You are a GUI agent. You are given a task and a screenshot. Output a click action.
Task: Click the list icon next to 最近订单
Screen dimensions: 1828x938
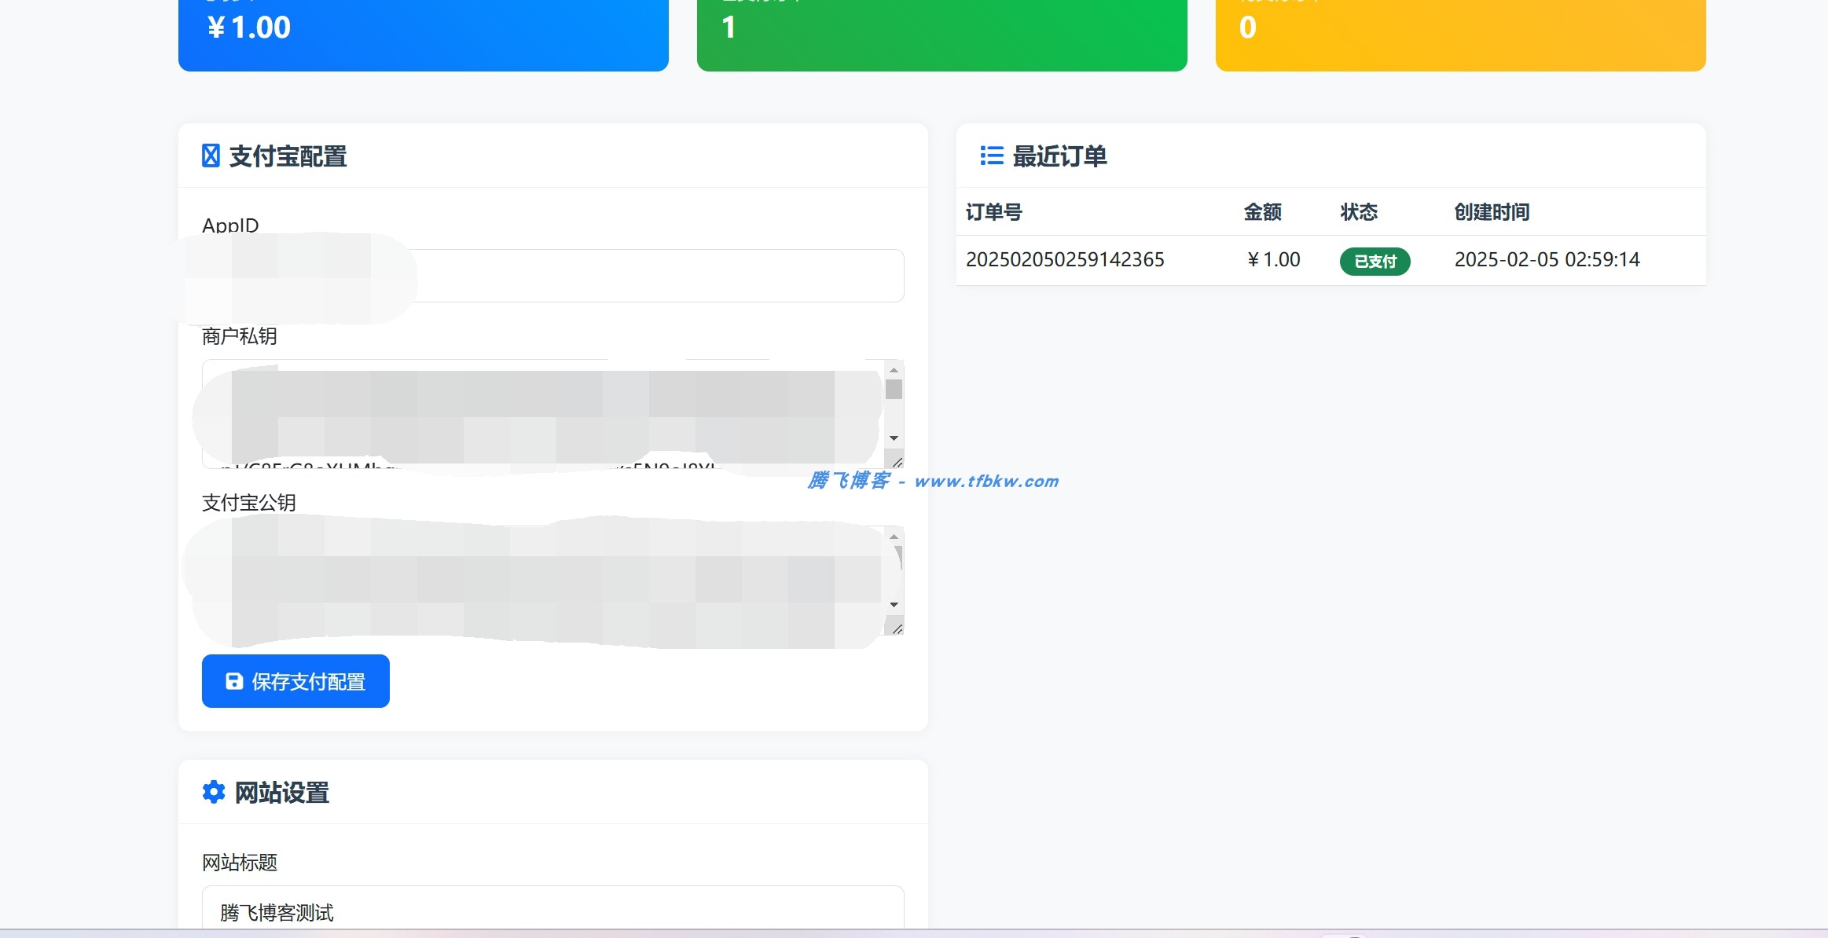[989, 156]
